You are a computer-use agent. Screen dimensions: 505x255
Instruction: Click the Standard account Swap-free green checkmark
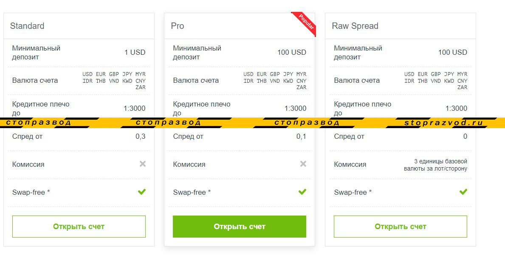[142, 192]
